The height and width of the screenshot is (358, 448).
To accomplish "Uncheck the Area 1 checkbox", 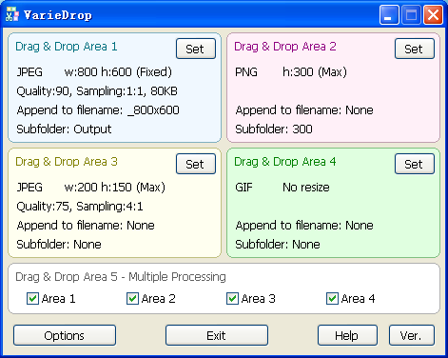I will tap(32, 299).
